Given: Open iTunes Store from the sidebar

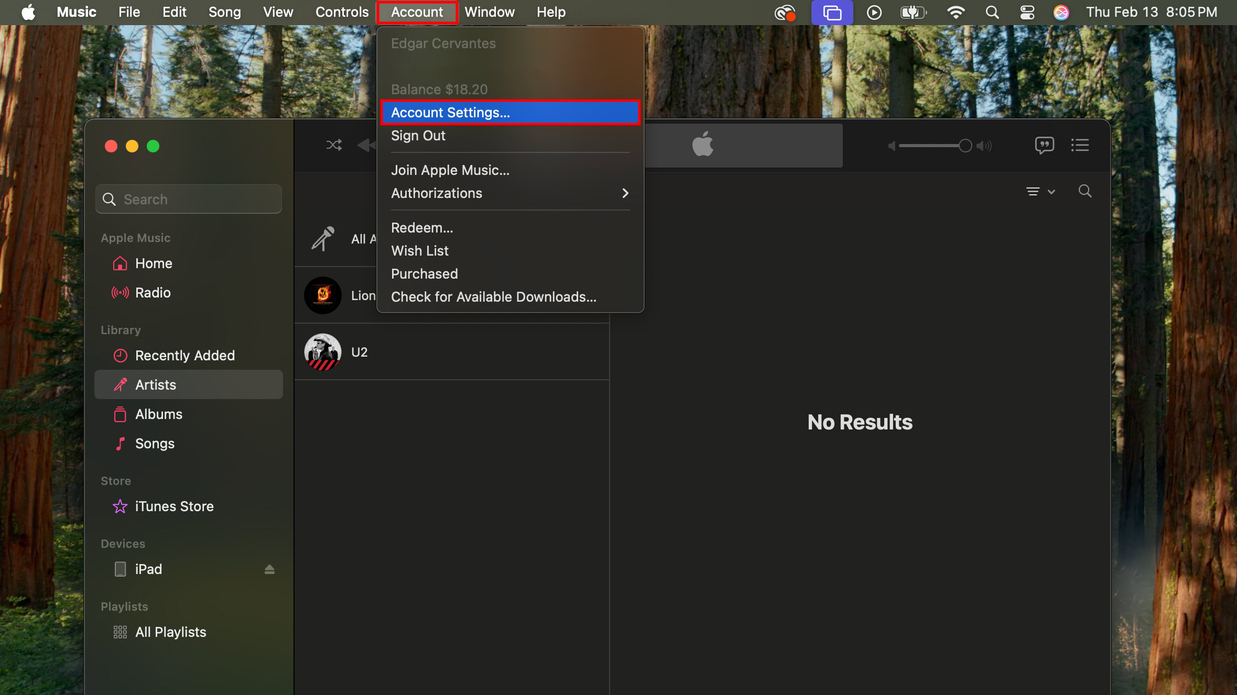Looking at the screenshot, I should (174, 506).
